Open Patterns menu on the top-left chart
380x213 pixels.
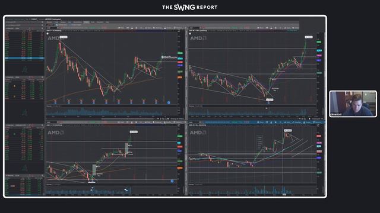click(x=179, y=28)
